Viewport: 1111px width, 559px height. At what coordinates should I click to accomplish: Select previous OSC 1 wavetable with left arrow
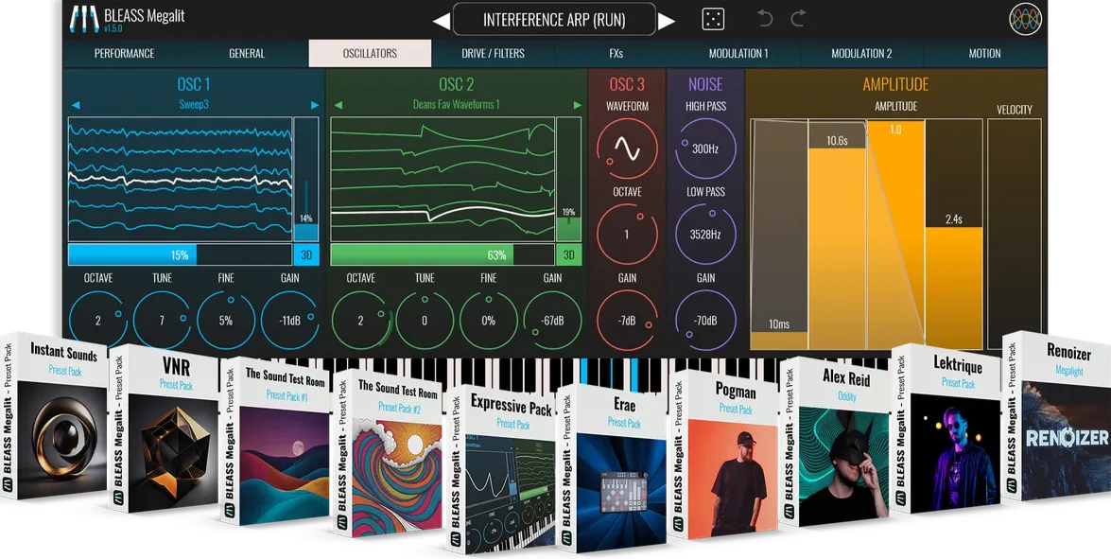(x=75, y=105)
